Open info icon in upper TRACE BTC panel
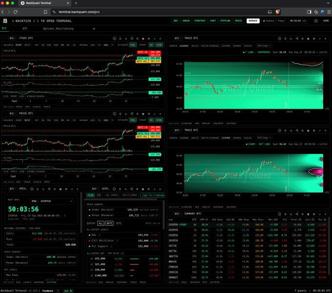Image resolution: width=332 pixels, height=293 pixels. [x=279, y=39]
